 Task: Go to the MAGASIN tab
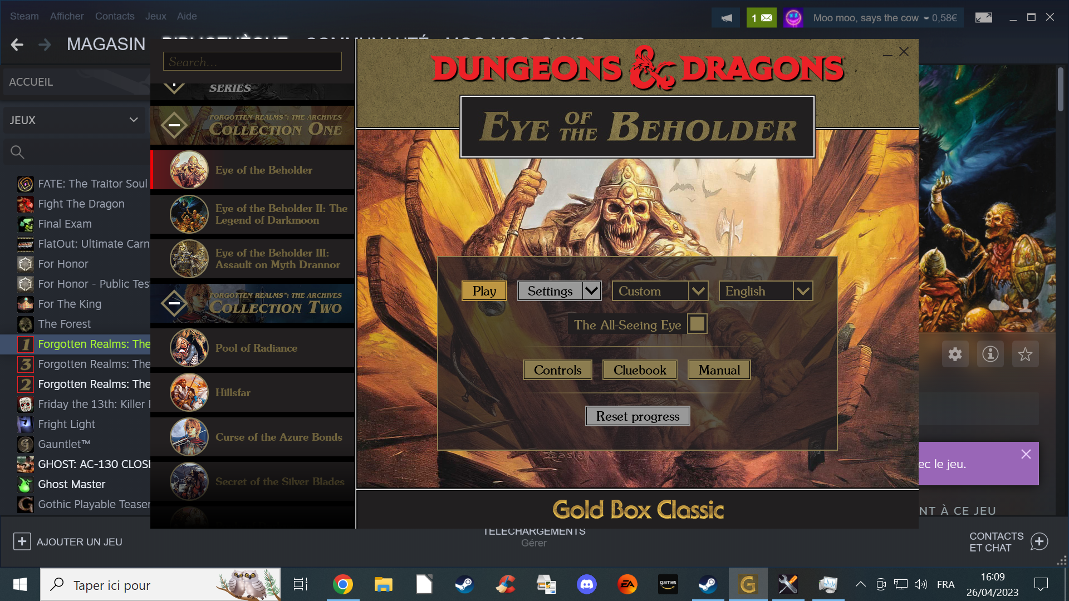click(106, 44)
